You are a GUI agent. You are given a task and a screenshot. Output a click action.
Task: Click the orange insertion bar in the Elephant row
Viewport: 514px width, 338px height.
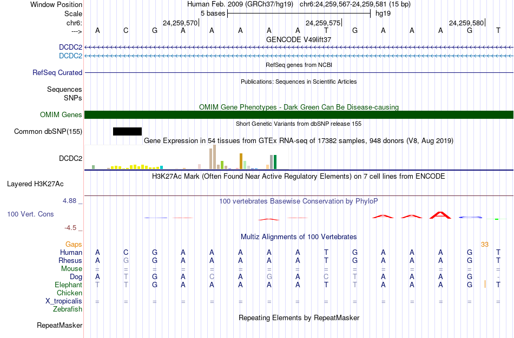coord(485,284)
